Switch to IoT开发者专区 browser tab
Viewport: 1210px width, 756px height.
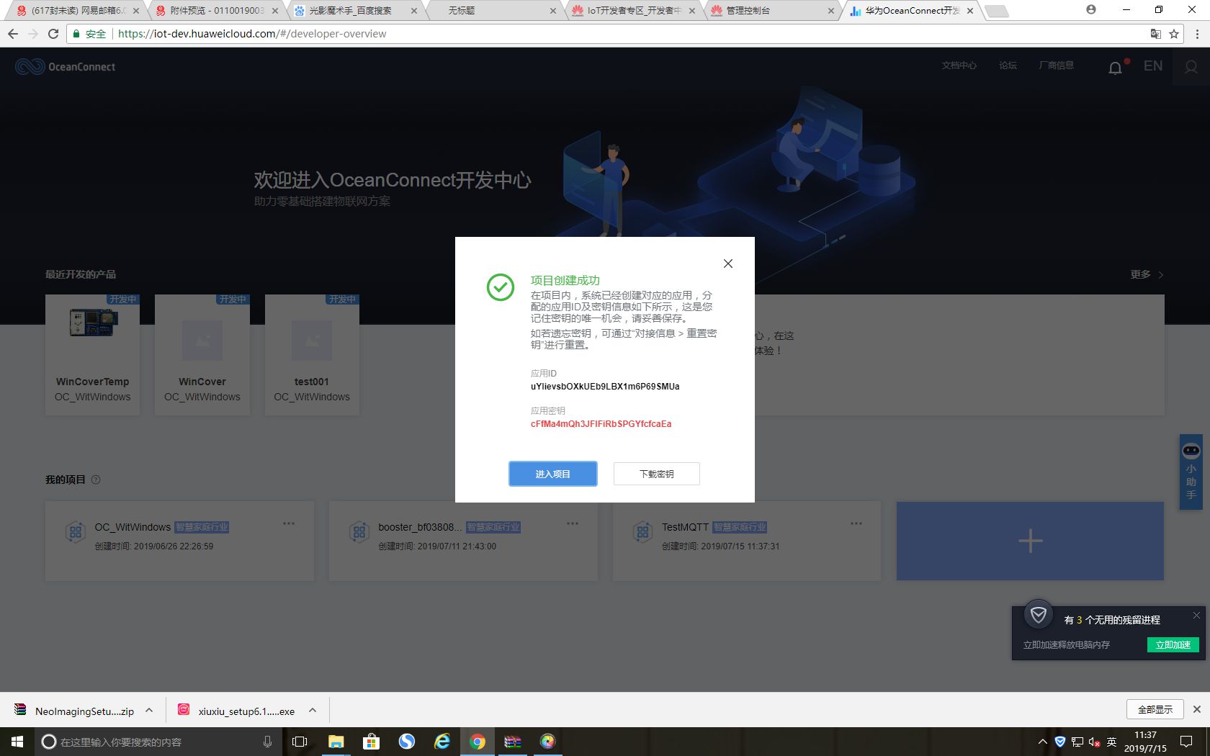[x=634, y=11]
